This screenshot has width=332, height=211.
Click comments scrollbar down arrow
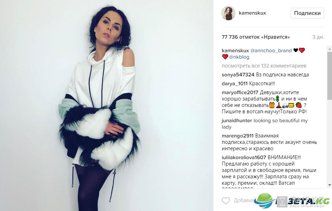click(330, 185)
